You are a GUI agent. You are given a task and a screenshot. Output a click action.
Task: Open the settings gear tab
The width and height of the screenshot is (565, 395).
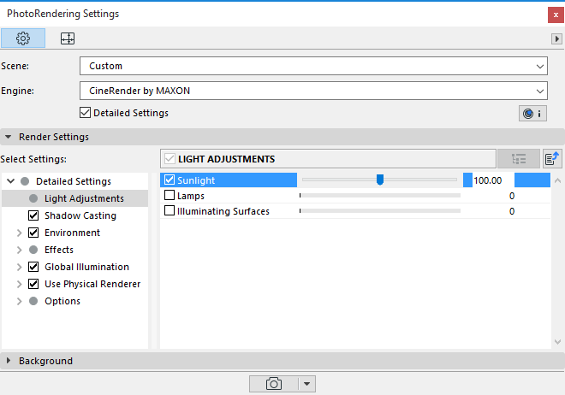point(23,38)
